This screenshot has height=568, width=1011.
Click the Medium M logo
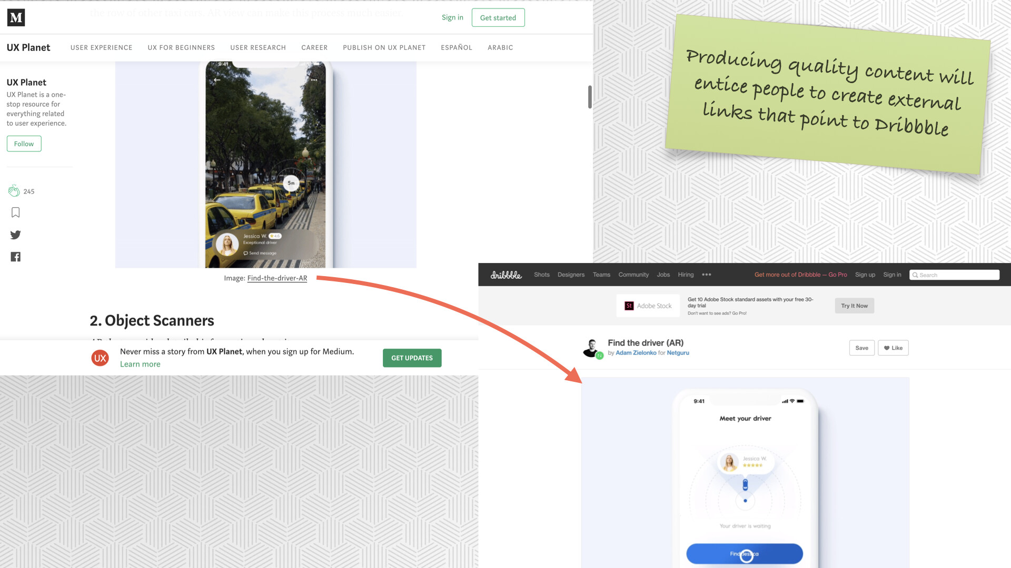(x=16, y=17)
